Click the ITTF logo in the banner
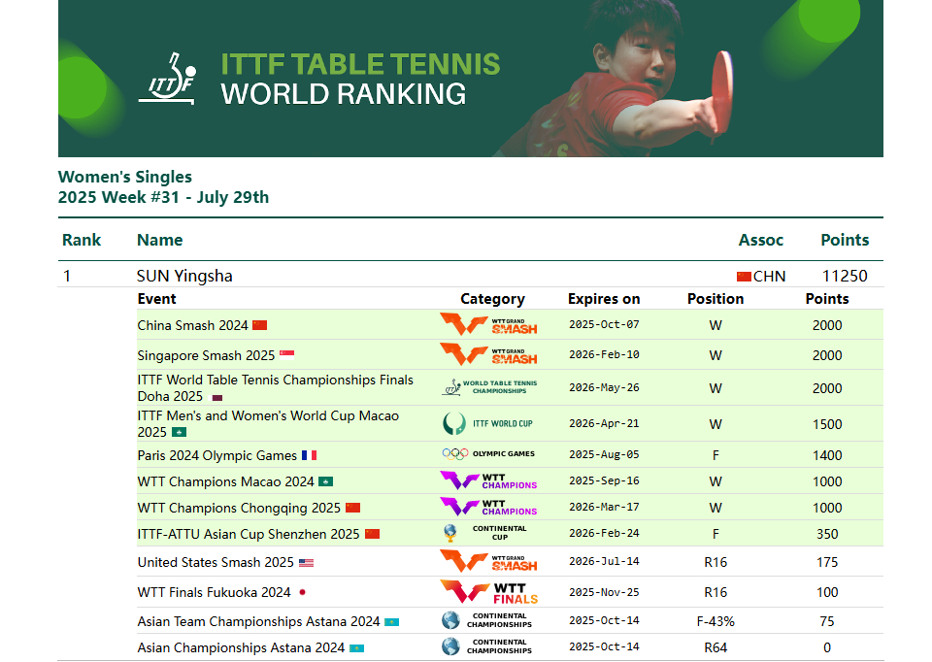932x662 pixels. tap(168, 79)
